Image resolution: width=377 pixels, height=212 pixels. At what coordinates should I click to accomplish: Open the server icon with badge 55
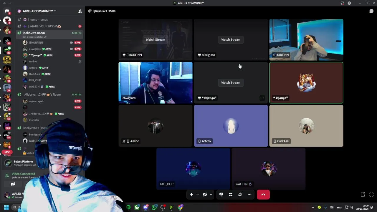pyautogui.click(x=7, y=116)
